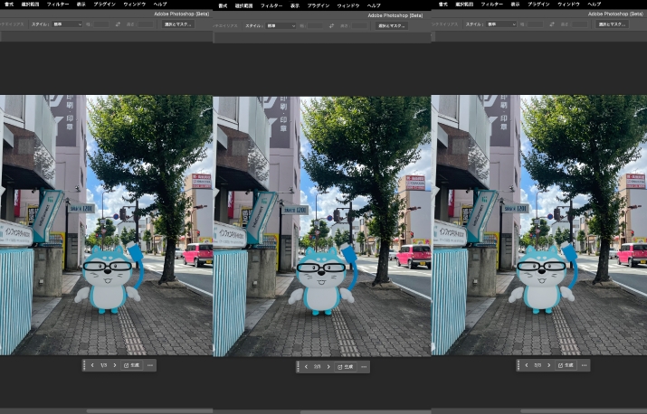Image resolution: width=647 pixels, height=414 pixels.
Task: Click the 2/3 variation counter text
Action: pyautogui.click(x=318, y=367)
